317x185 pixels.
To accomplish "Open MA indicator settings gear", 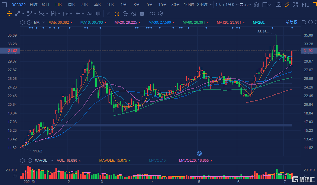I will pos(23,22).
